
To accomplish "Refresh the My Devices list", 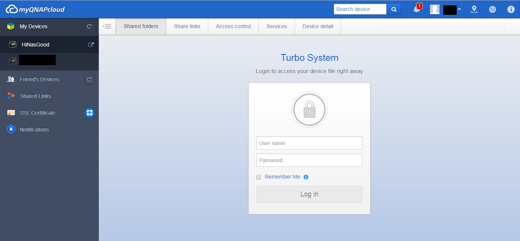I will pyautogui.click(x=89, y=26).
